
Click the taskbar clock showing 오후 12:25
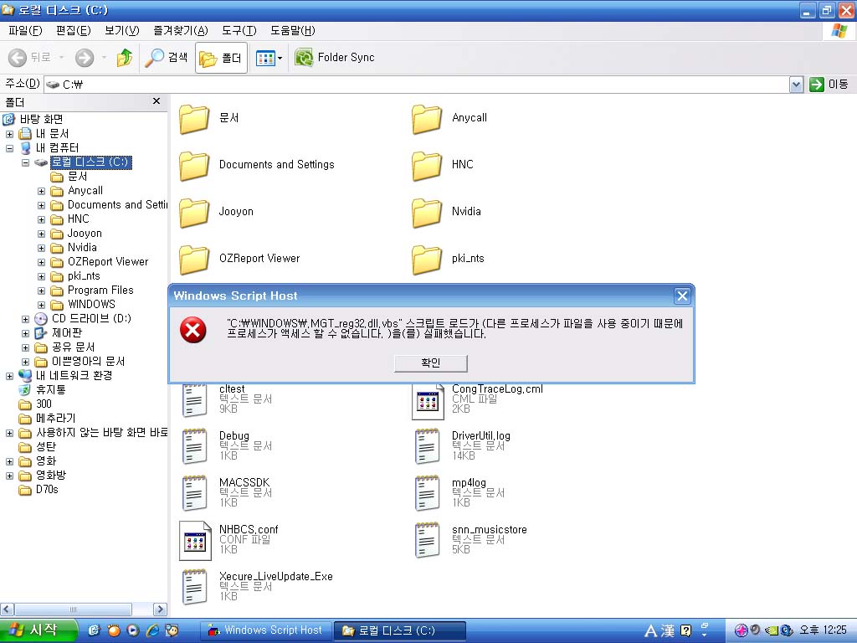click(823, 630)
